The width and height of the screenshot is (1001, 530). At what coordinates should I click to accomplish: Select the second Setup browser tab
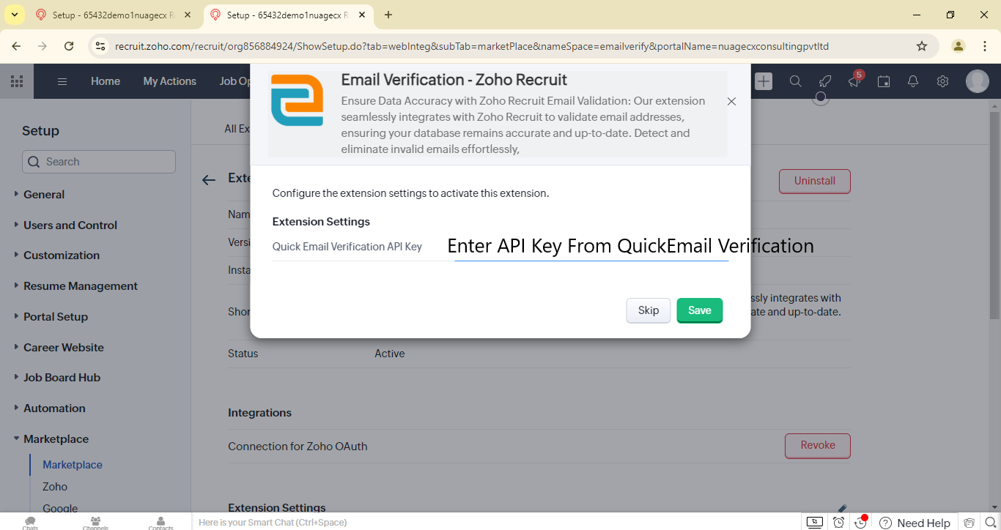289,15
